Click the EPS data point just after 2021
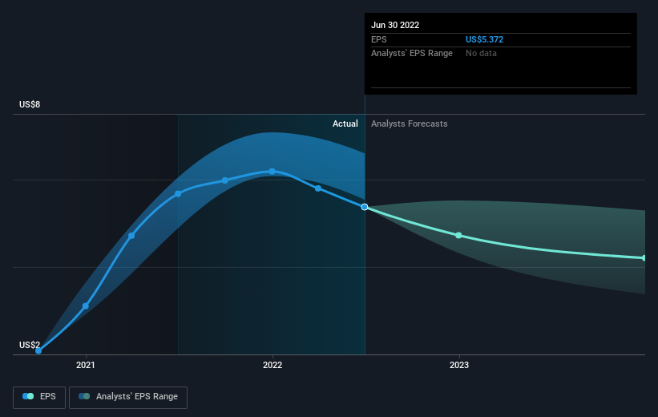 [86, 306]
